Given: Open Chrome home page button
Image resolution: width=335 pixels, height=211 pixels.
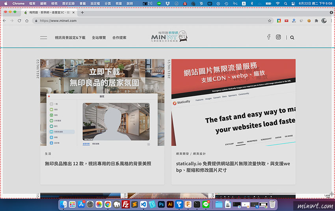Looking at the screenshot, I should [x=27, y=21].
